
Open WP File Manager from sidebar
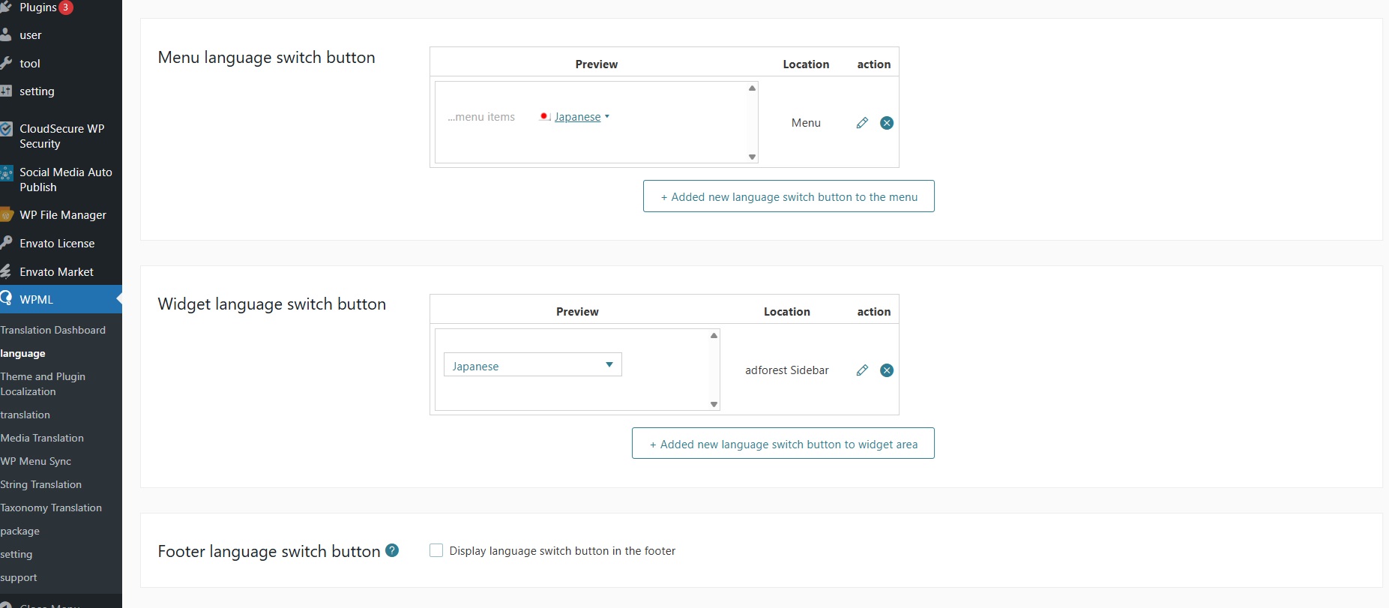click(63, 215)
